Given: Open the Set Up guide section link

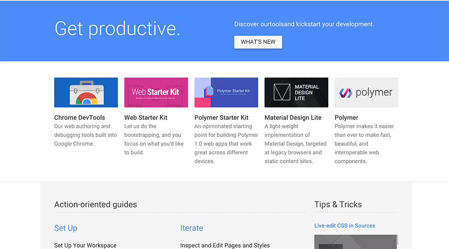Looking at the screenshot, I should click(x=66, y=228).
